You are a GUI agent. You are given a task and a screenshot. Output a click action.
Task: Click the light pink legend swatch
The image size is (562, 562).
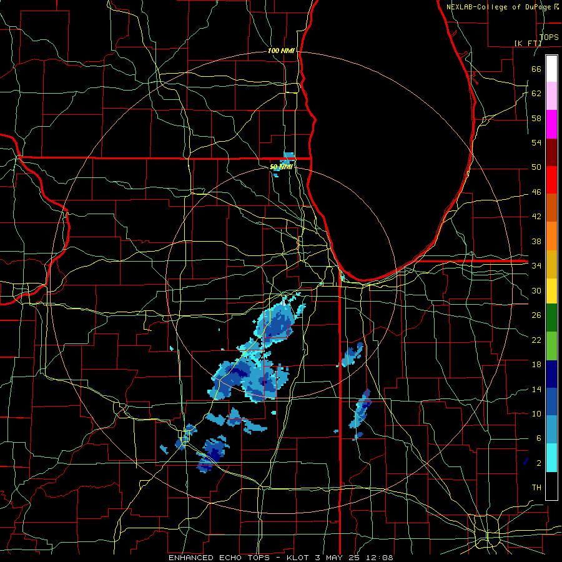(x=551, y=96)
